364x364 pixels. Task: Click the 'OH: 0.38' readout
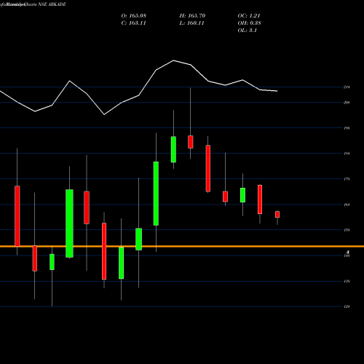point(249,23)
